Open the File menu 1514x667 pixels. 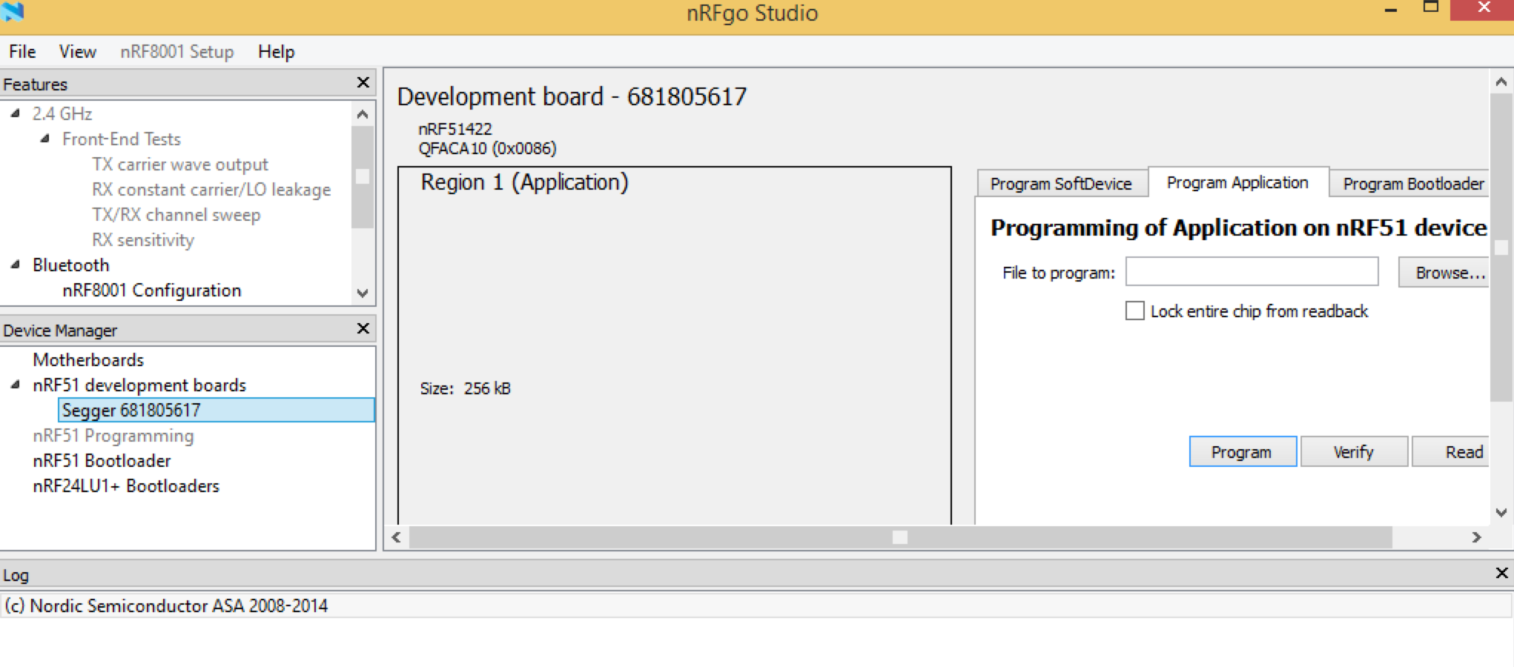(x=22, y=52)
